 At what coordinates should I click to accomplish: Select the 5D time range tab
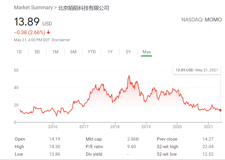37,52
